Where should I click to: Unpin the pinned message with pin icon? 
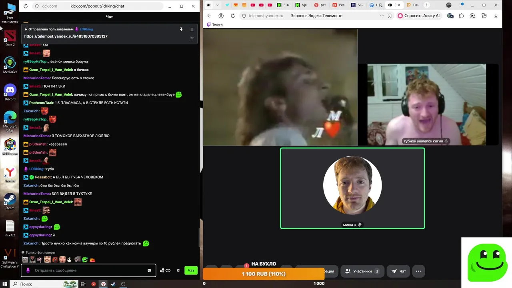pyautogui.click(x=181, y=29)
